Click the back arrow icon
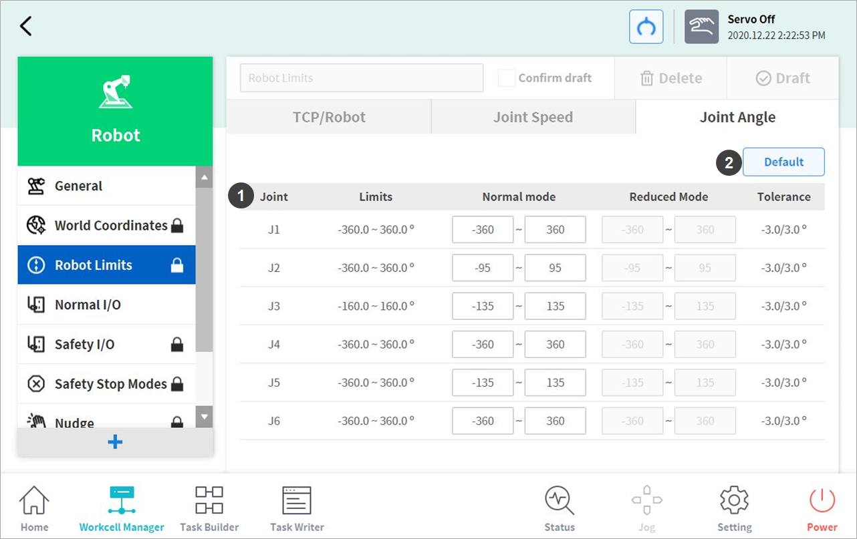Screen dimensions: 857x539 pos(26,27)
